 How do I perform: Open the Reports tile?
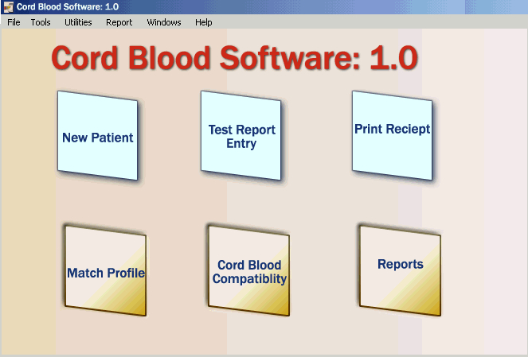[401, 270]
